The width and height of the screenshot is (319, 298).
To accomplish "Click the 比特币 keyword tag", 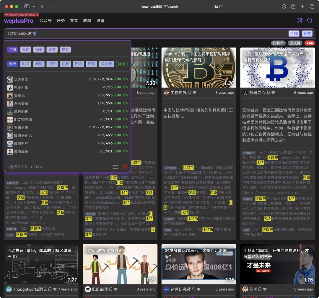I will 278,43.
